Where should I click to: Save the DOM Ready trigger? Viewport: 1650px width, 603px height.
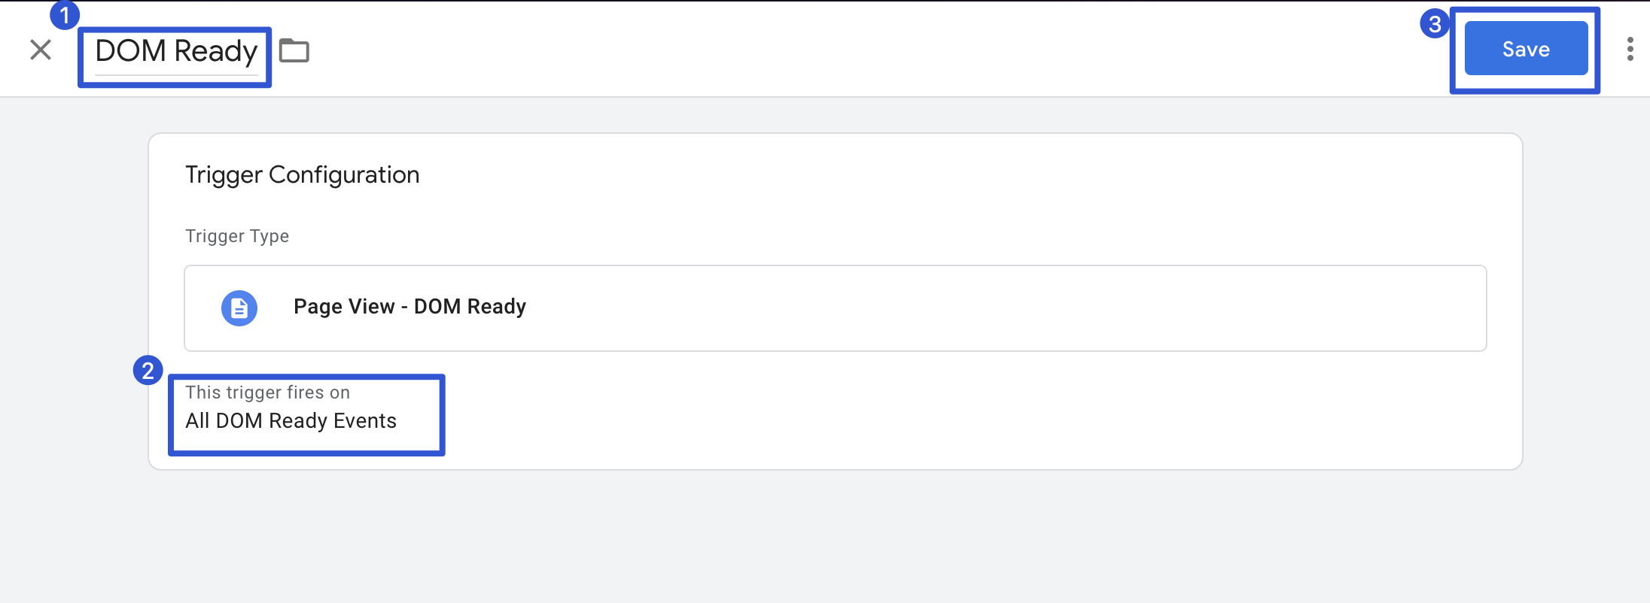(1526, 50)
